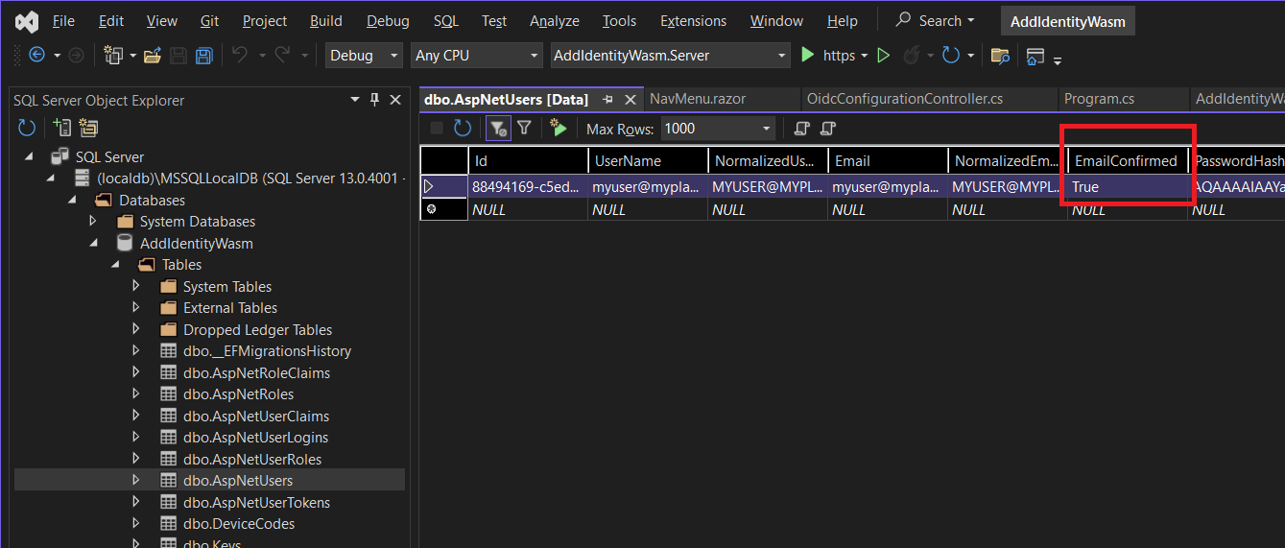Click the MYUSER@MYPL normalized username cell
This screenshot has width=1285, height=548.
[x=768, y=187]
